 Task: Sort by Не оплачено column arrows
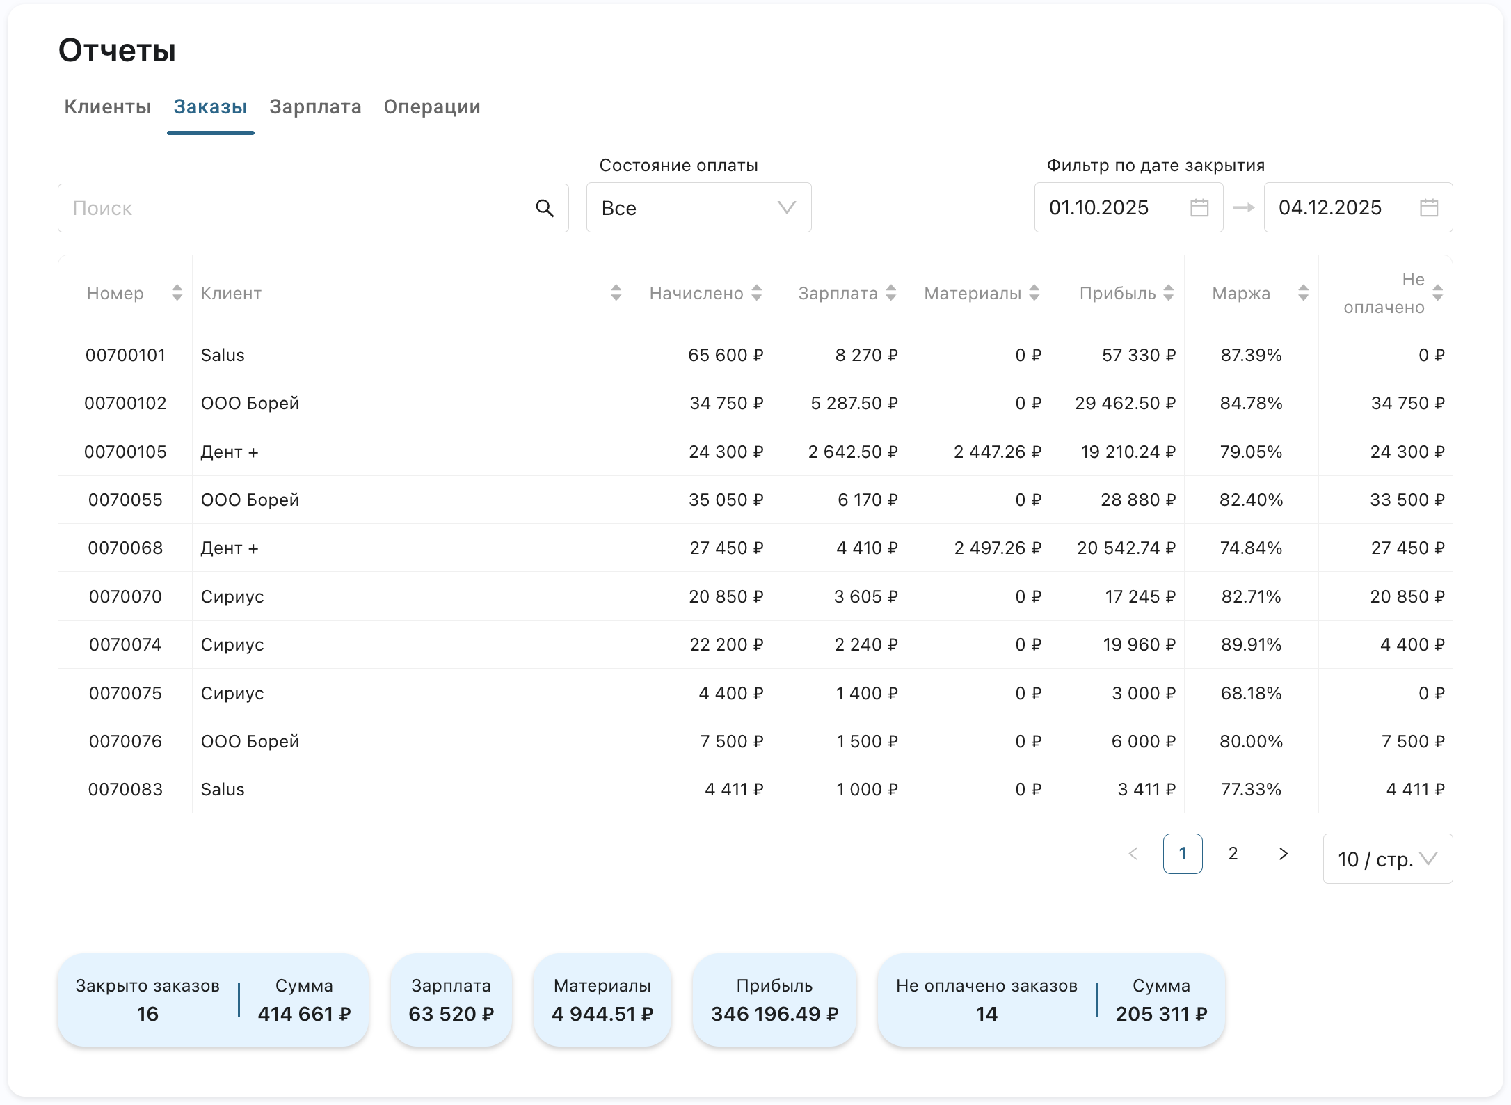pos(1437,293)
